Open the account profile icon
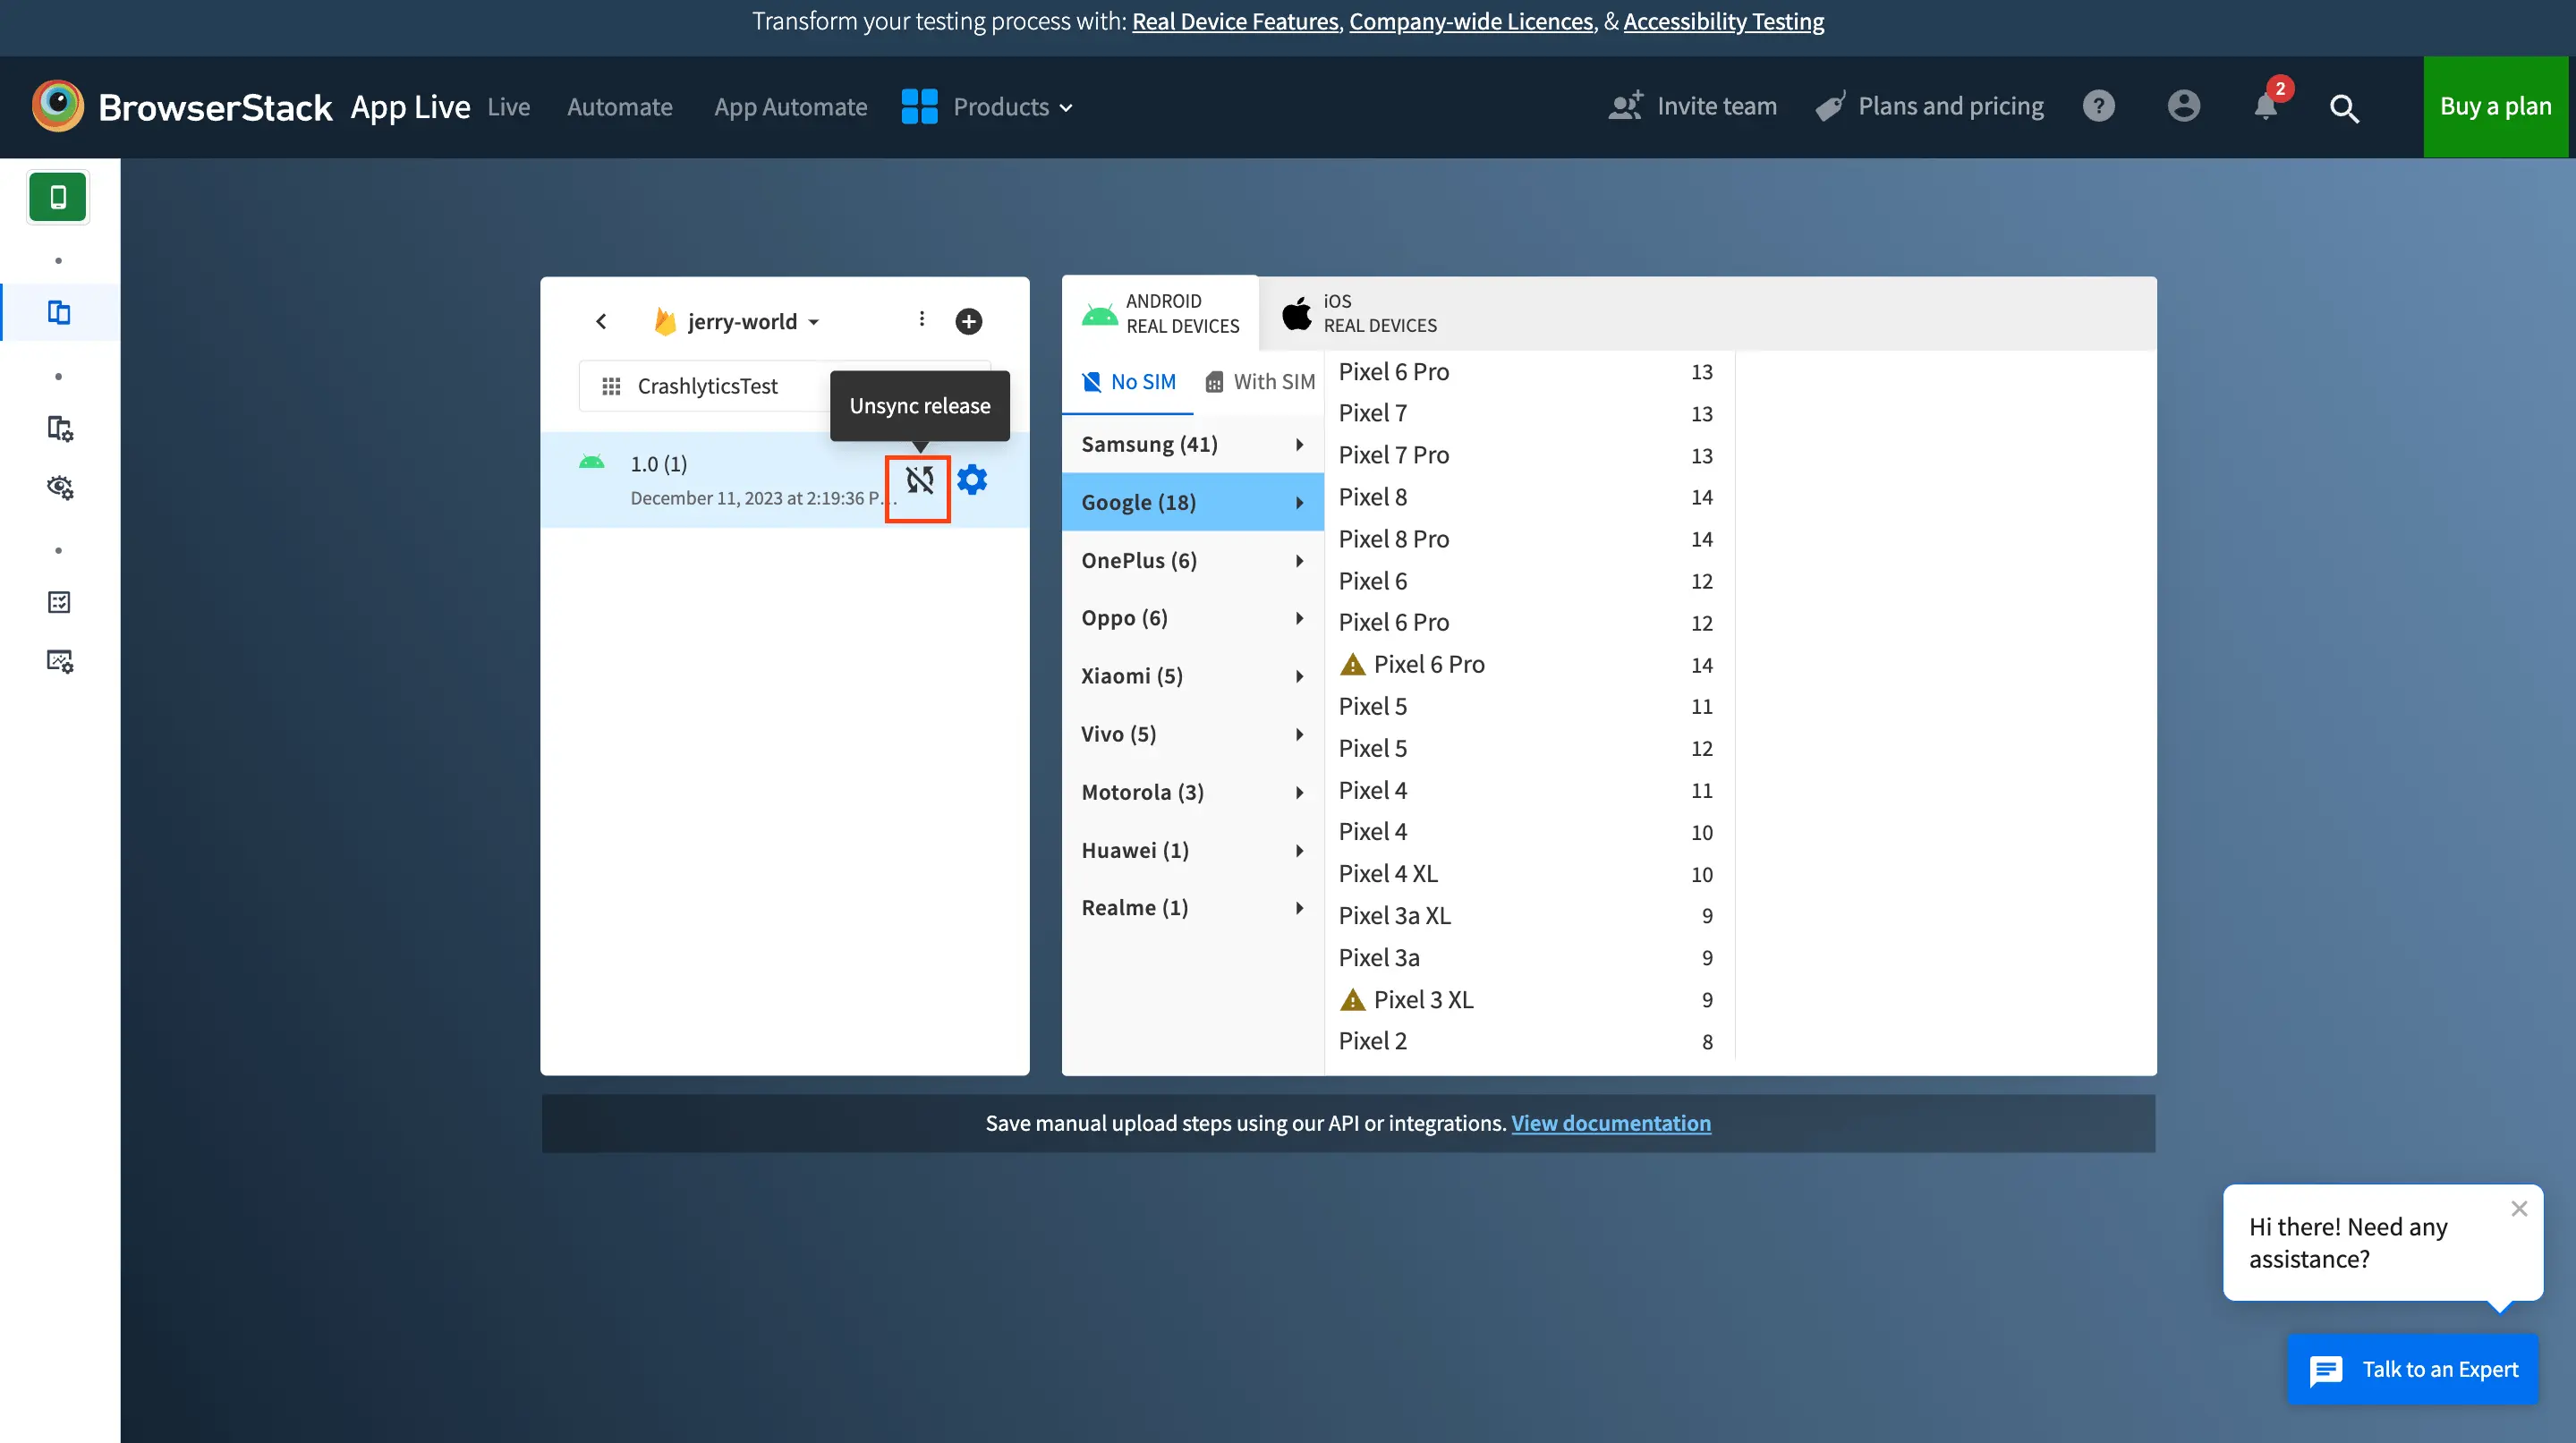This screenshot has height=1443, width=2576. pos(2183,106)
